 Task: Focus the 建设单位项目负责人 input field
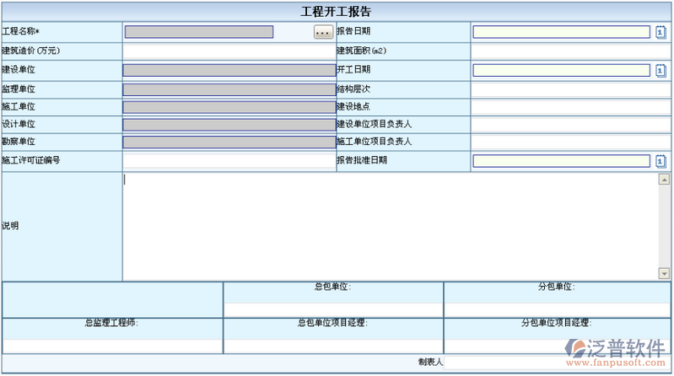click(x=571, y=125)
